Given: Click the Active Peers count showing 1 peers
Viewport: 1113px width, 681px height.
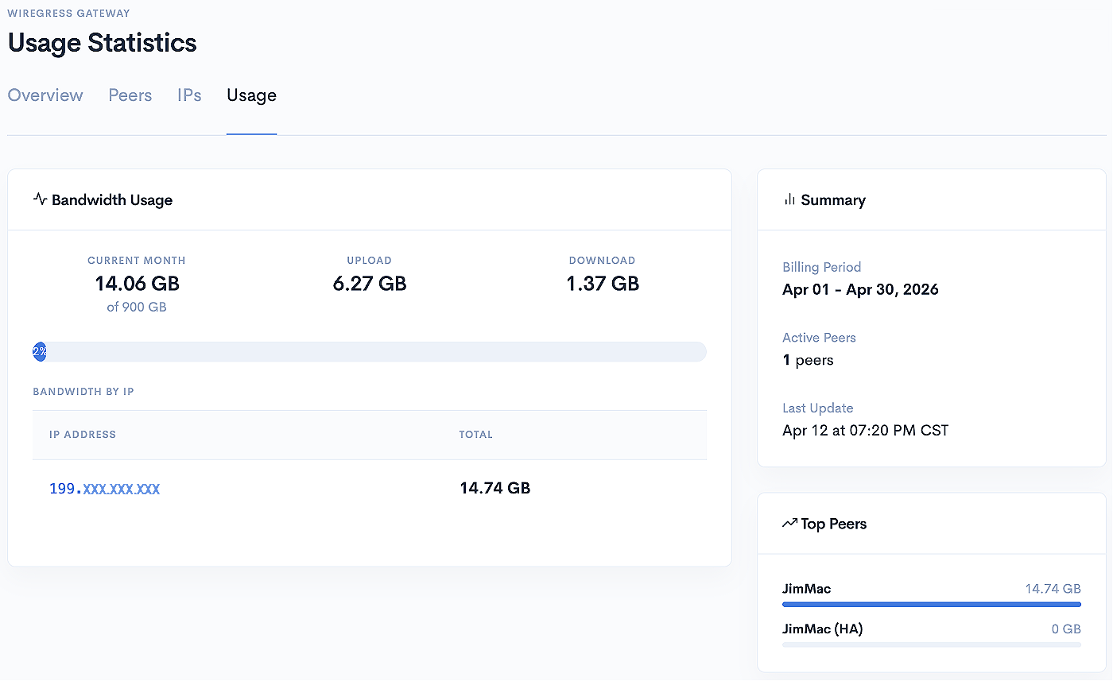Looking at the screenshot, I should (808, 359).
